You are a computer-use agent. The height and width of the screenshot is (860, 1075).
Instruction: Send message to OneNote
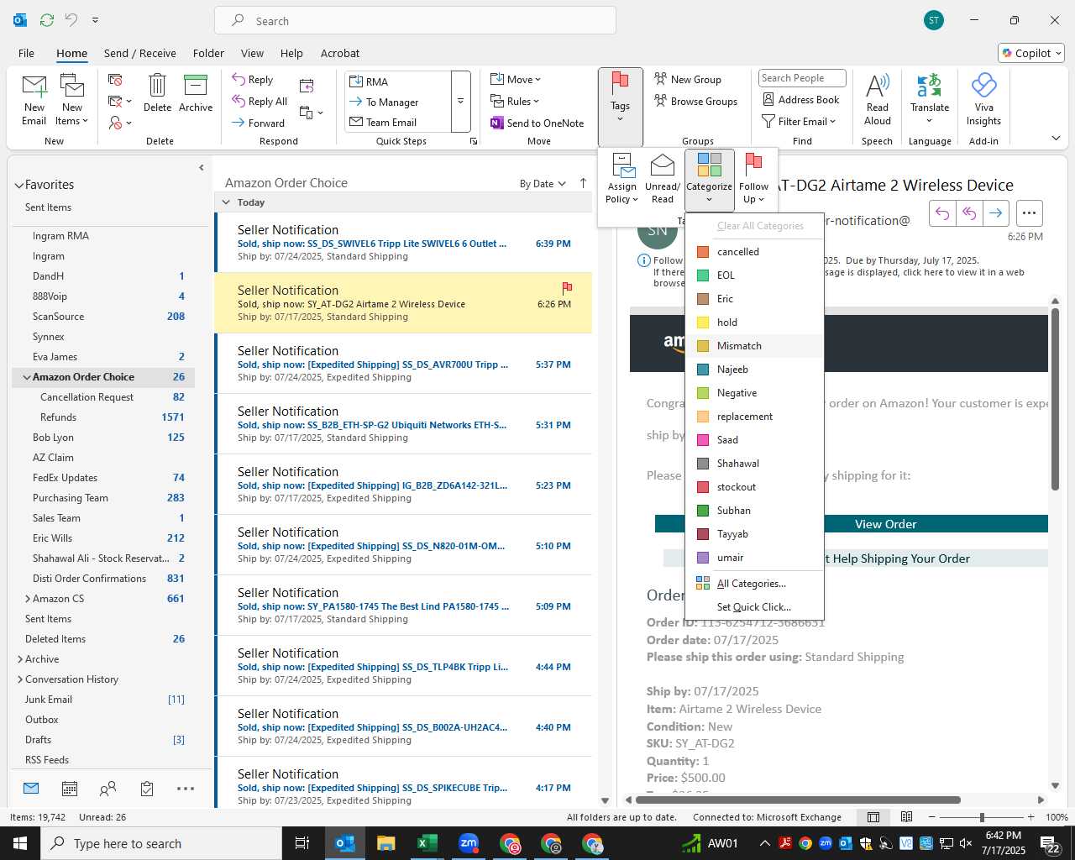[x=537, y=123]
